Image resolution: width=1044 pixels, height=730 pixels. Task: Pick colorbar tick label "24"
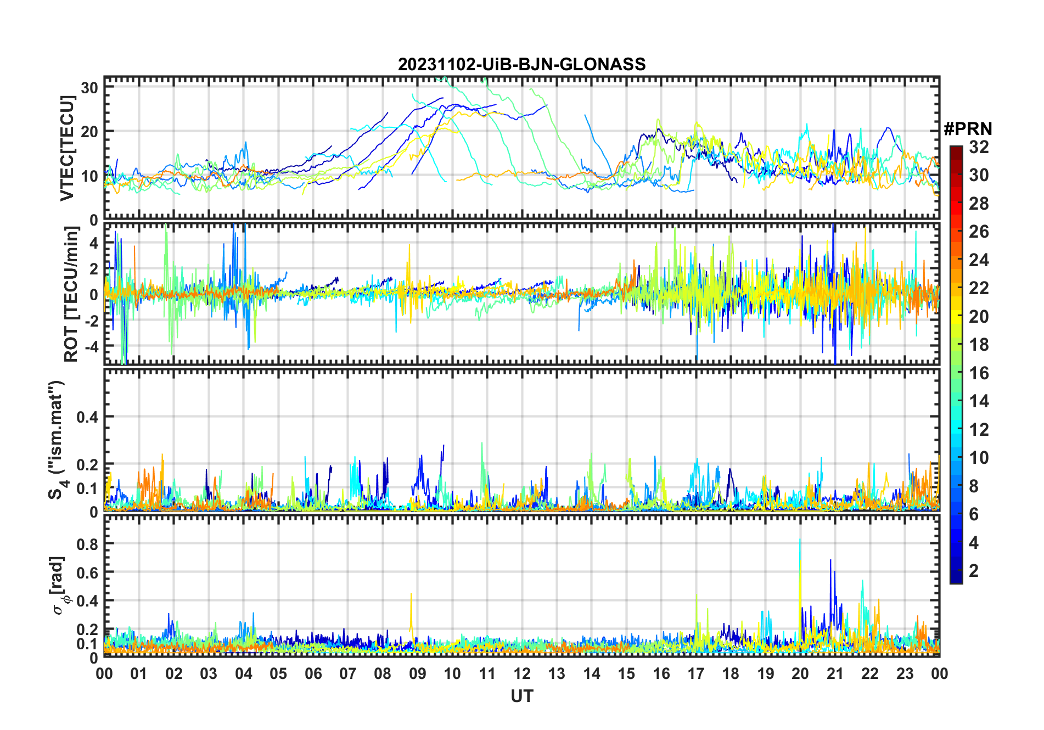coord(979,260)
